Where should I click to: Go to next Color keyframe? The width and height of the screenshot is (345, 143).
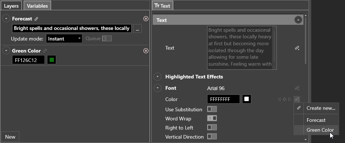(x=290, y=100)
